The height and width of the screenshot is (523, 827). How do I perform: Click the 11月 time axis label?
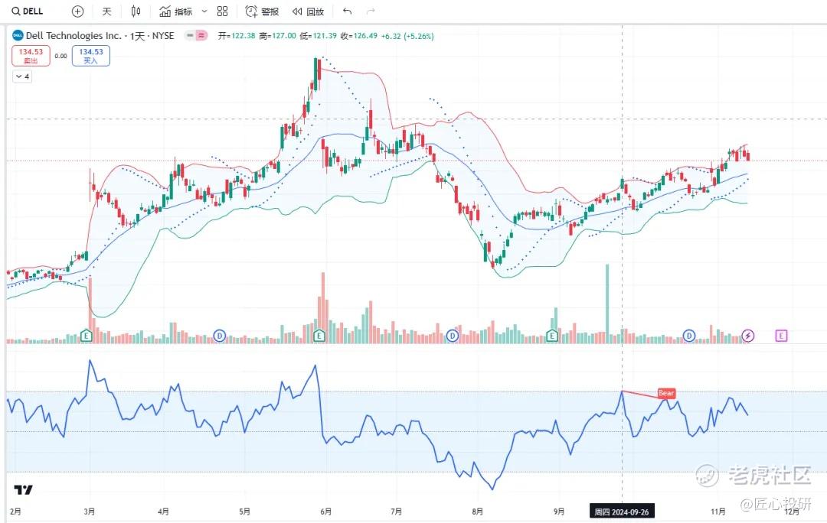click(717, 512)
